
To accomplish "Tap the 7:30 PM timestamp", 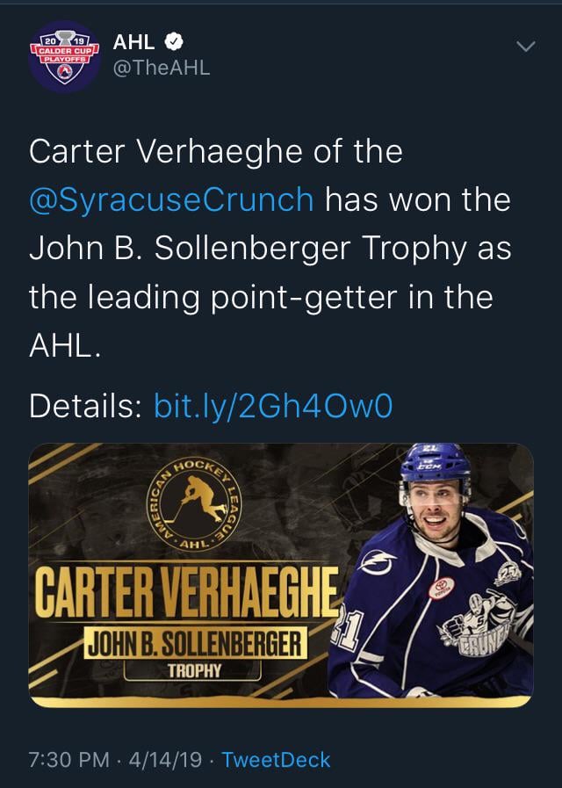I will click(x=67, y=759).
